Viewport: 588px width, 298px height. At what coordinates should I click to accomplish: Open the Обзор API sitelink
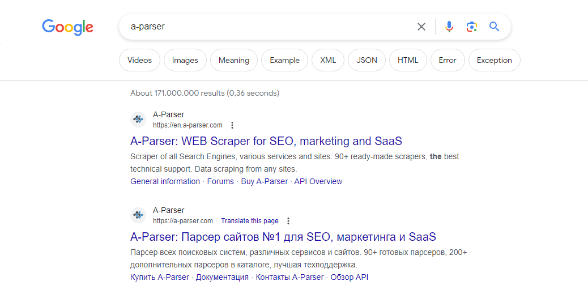[350, 278]
